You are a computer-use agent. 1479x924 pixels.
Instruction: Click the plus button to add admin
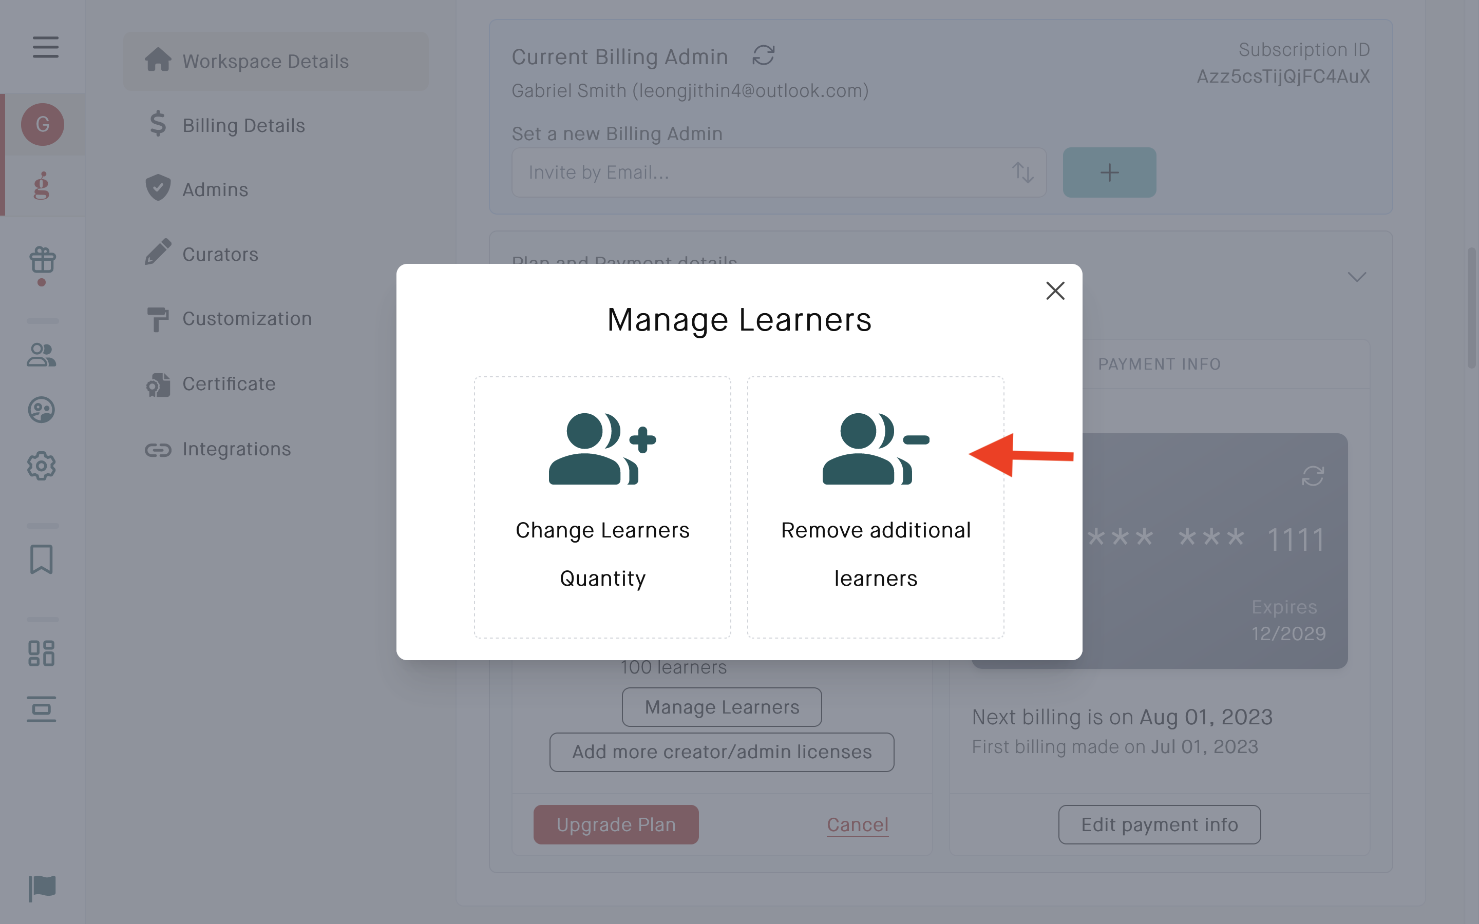point(1109,172)
